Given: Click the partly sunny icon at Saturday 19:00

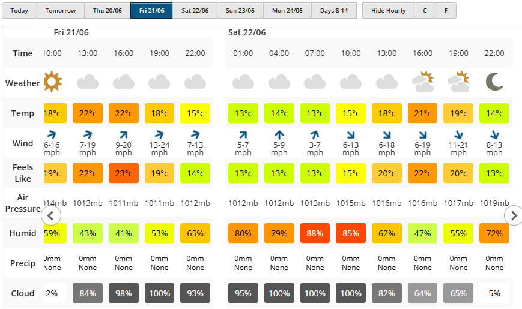Looking at the screenshot, I should point(459,82).
